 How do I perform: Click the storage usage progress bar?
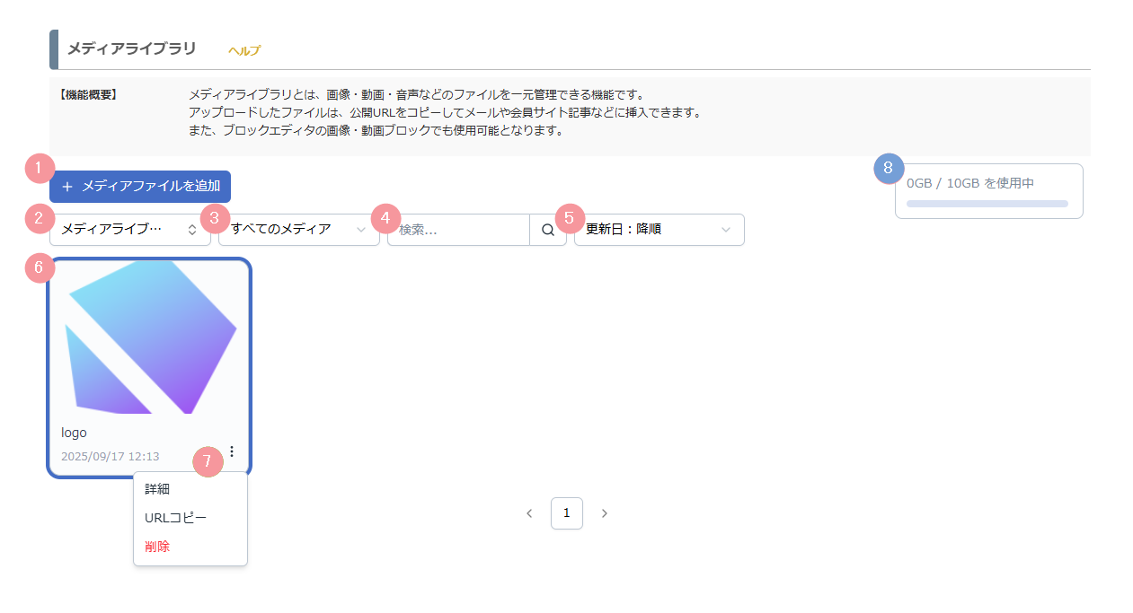click(x=987, y=204)
